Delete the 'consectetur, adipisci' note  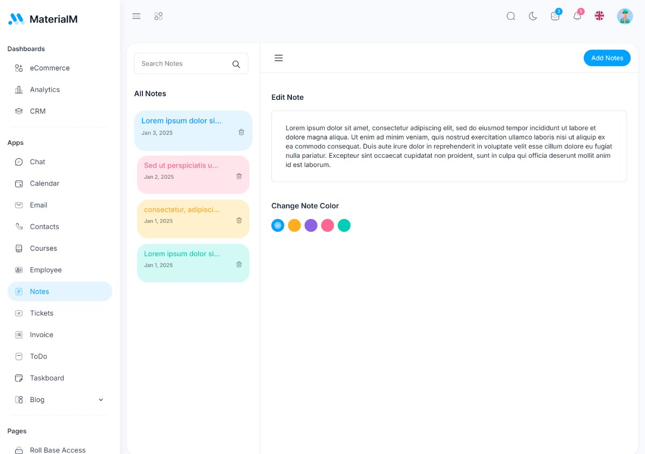(x=239, y=220)
